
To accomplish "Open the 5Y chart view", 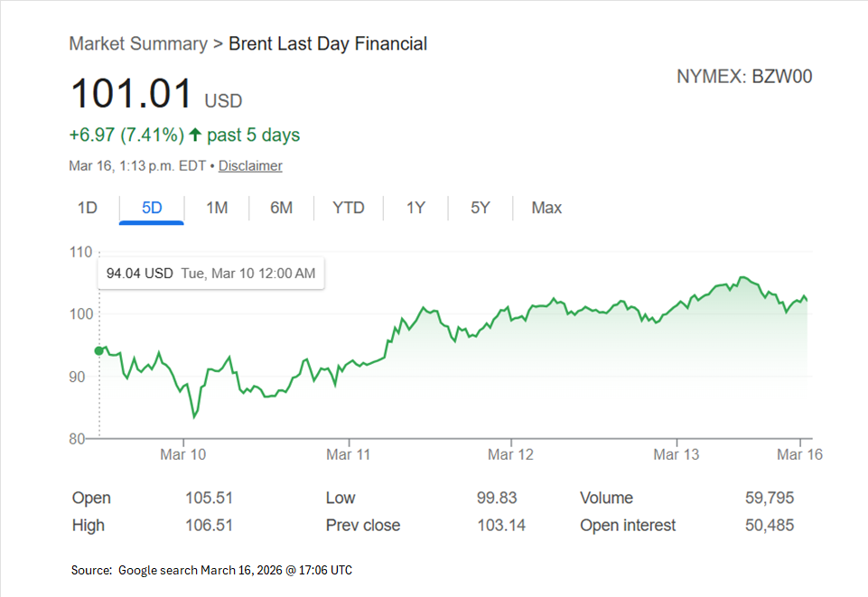I will click(x=480, y=208).
